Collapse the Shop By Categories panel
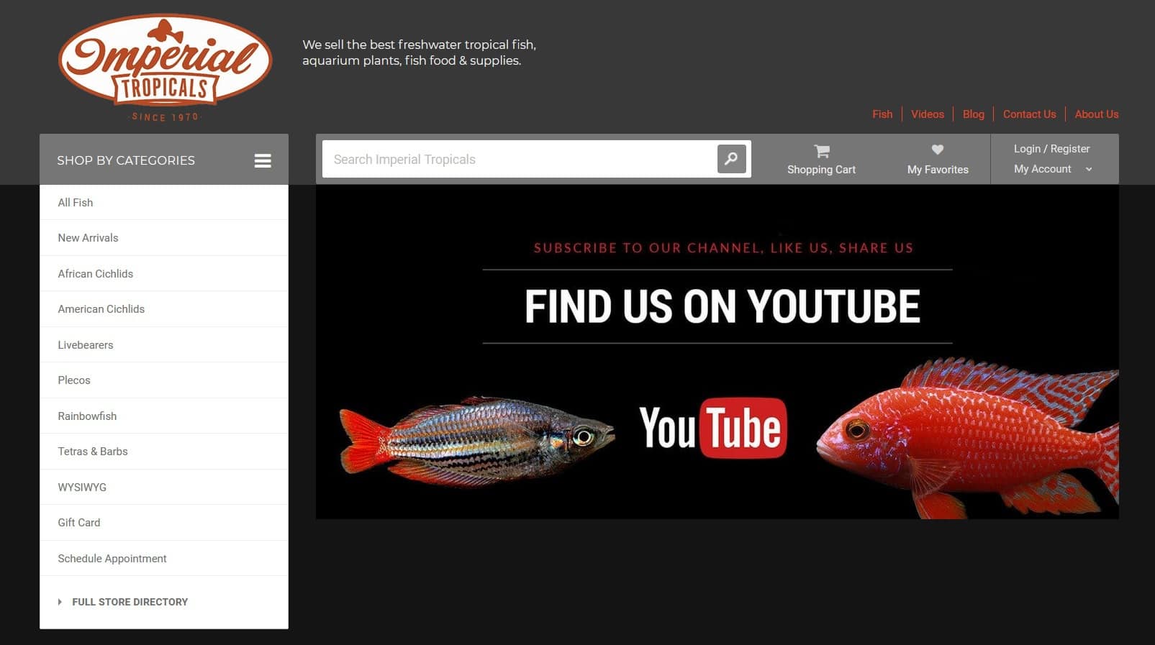This screenshot has width=1155, height=645. click(x=126, y=160)
